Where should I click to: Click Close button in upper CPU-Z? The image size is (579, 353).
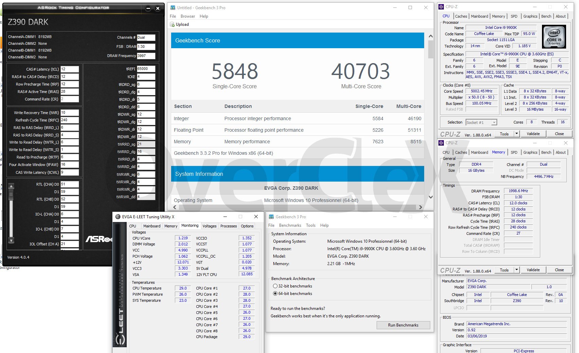pos(559,134)
